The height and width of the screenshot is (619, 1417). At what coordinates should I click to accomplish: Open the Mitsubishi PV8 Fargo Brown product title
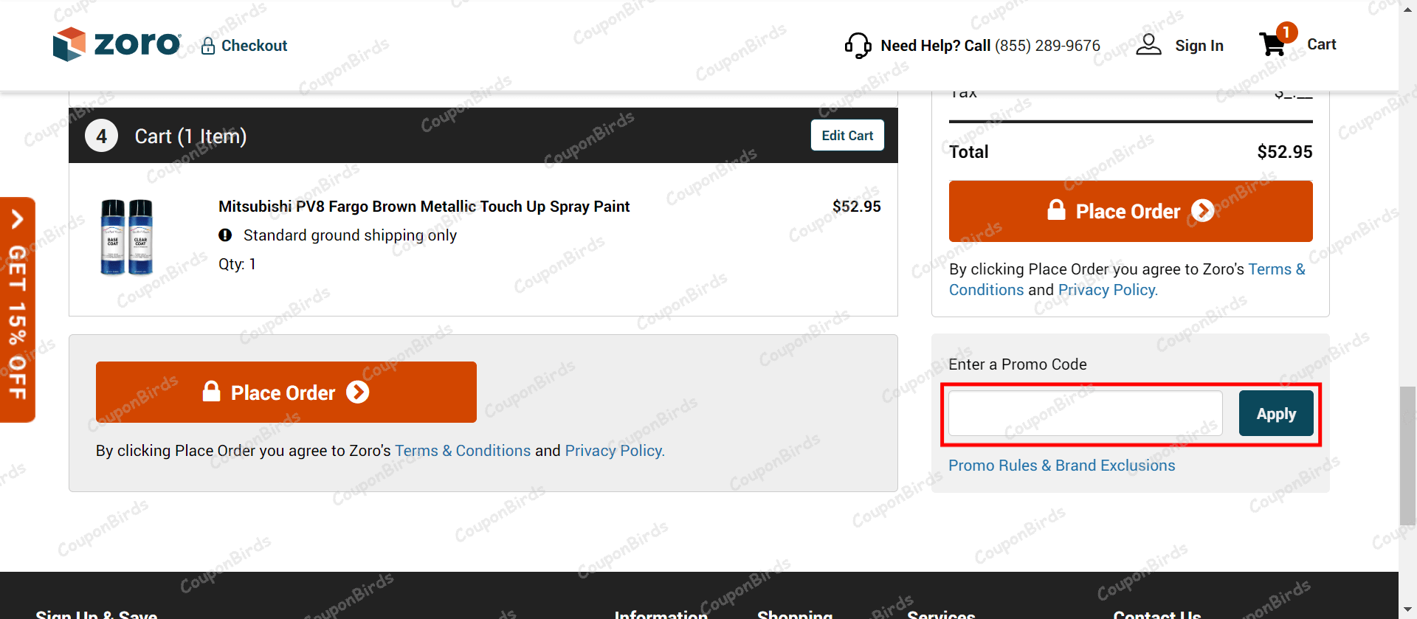click(x=424, y=207)
